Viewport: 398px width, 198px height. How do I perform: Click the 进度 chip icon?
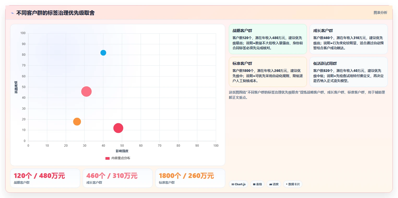pos(271,184)
